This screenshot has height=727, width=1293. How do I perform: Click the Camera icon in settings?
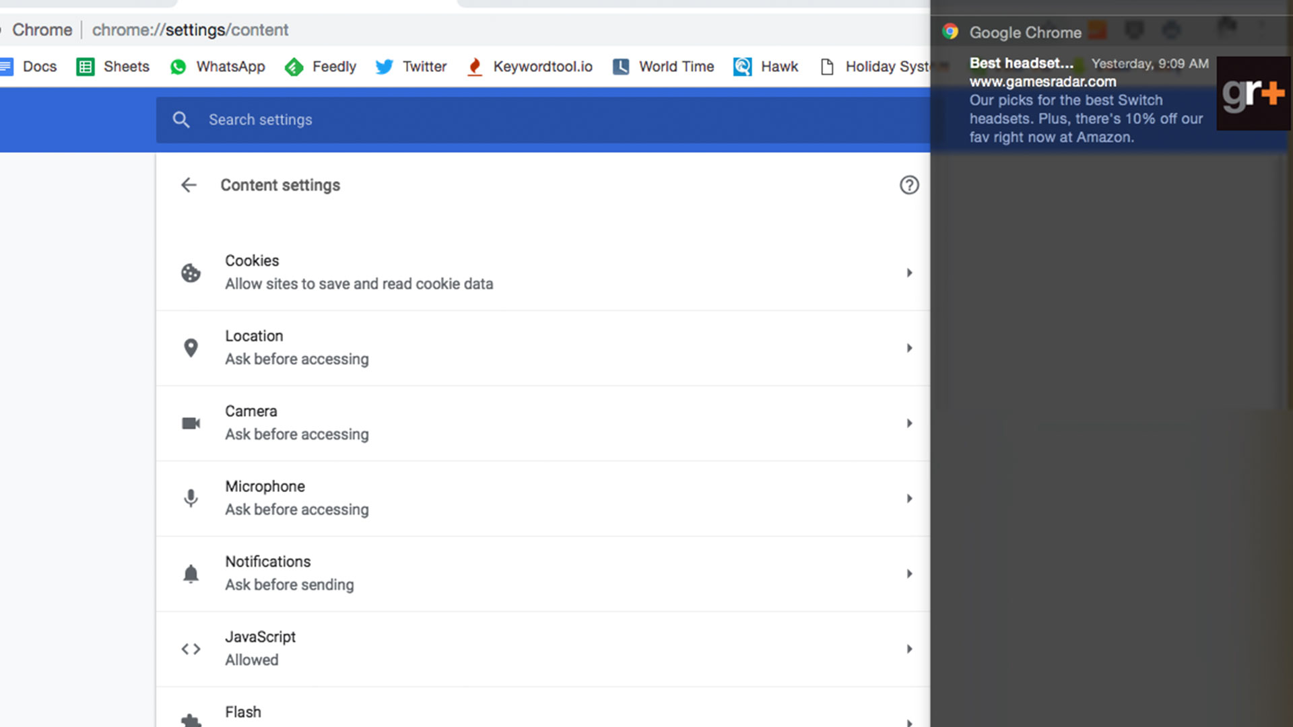click(190, 423)
